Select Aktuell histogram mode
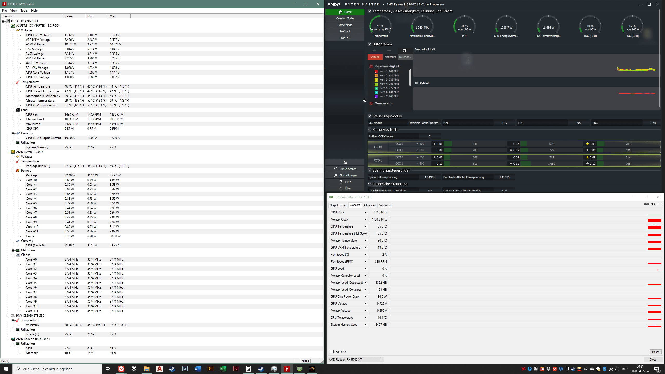The width and height of the screenshot is (665, 374). 375,57
